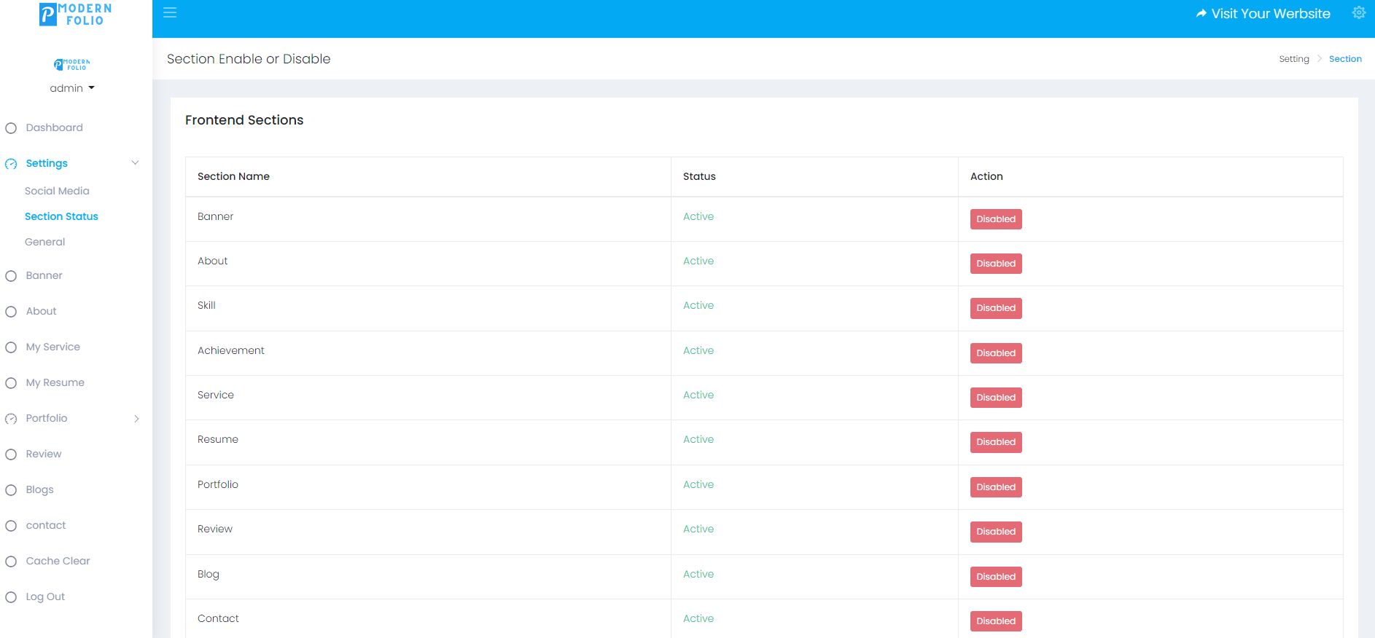Open My Resume in sidebar
The width and height of the screenshot is (1375, 638).
55,382
